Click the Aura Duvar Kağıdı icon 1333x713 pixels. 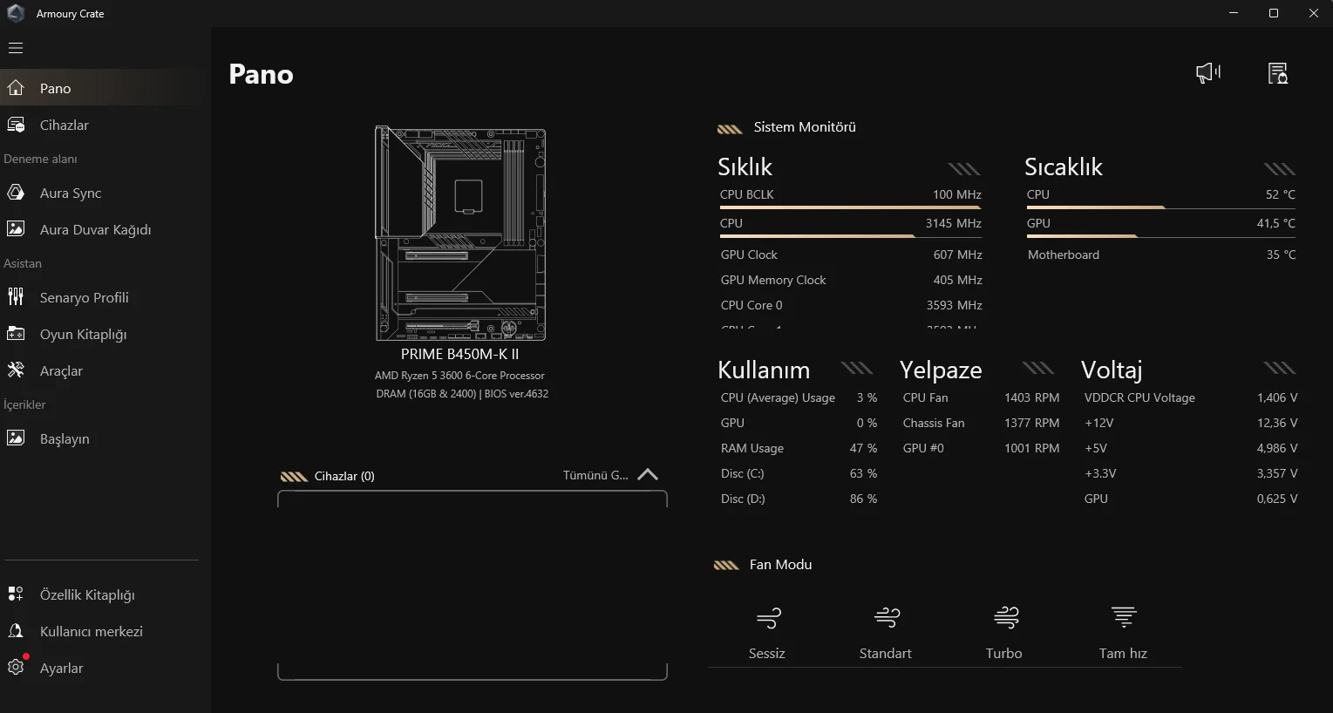click(16, 229)
